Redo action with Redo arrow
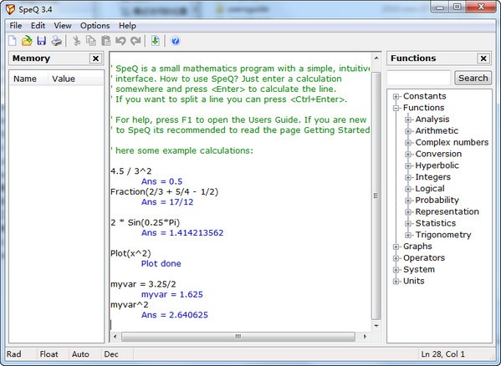 pos(135,41)
